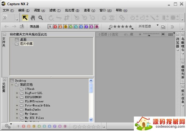This screenshot has width=186, height=131.
Task: Open the 批处理 (B) menu
Action: (72, 10)
